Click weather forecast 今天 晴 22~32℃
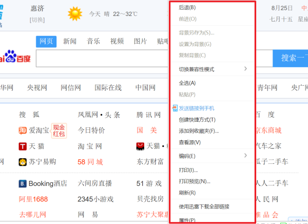 pyautogui.click(x=113, y=14)
